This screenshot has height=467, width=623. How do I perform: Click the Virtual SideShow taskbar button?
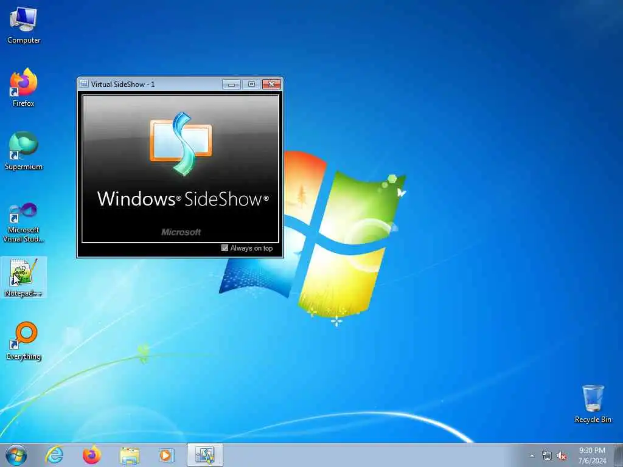click(x=205, y=455)
